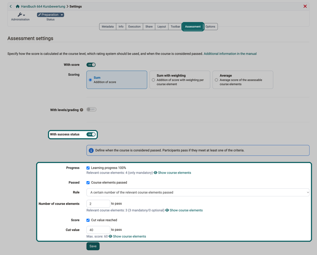317x255 pixels.
Task: Open Handbuch 664 Kursbewertung breadcrumb link
Action: tap(43, 6)
